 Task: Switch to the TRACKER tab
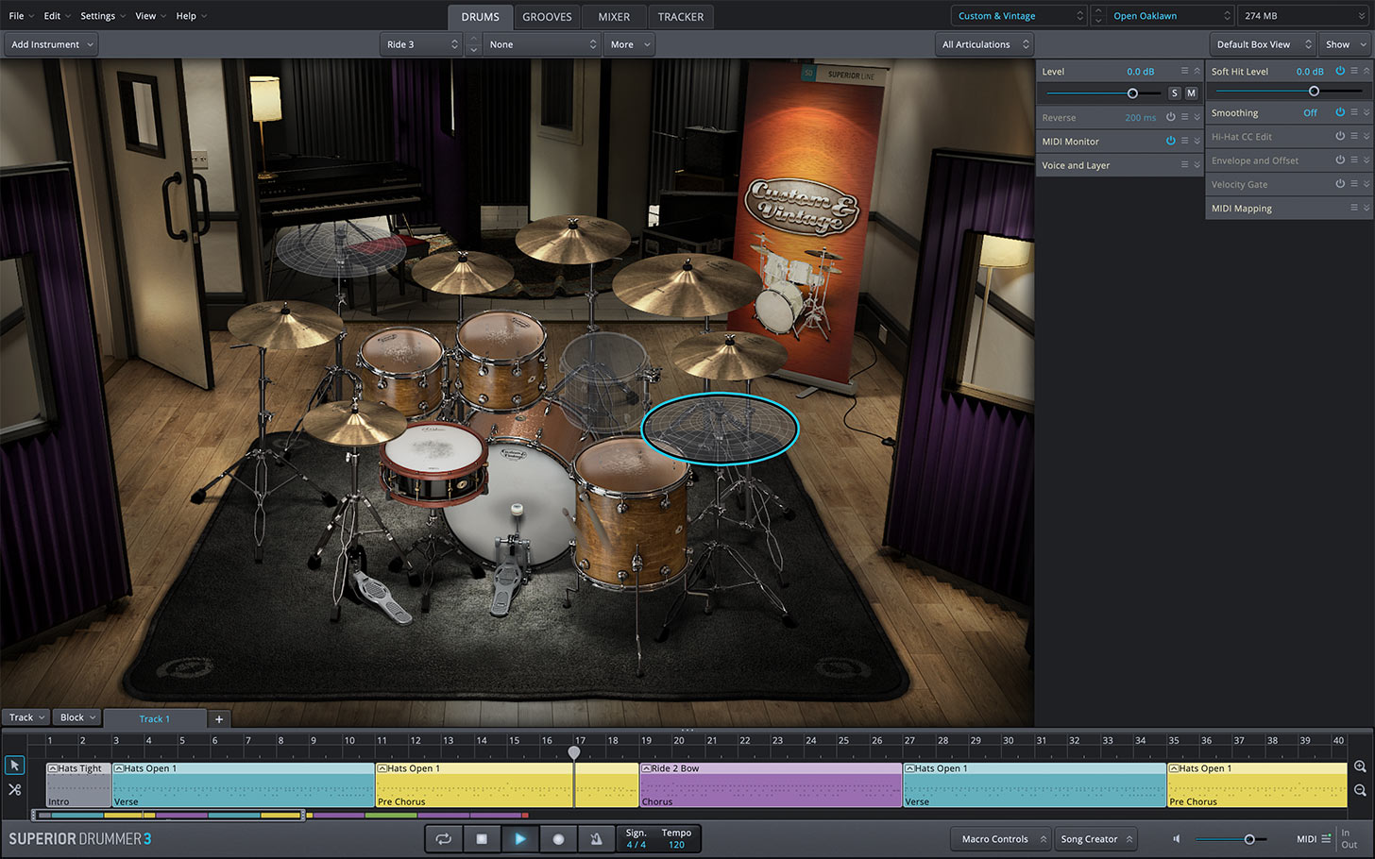pyautogui.click(x=681, y=17)
